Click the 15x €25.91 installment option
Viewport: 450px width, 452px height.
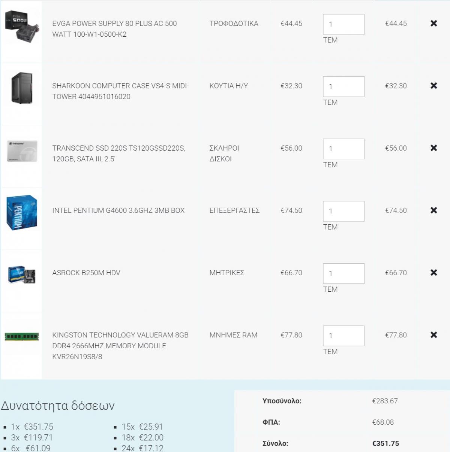click(142, 427)
